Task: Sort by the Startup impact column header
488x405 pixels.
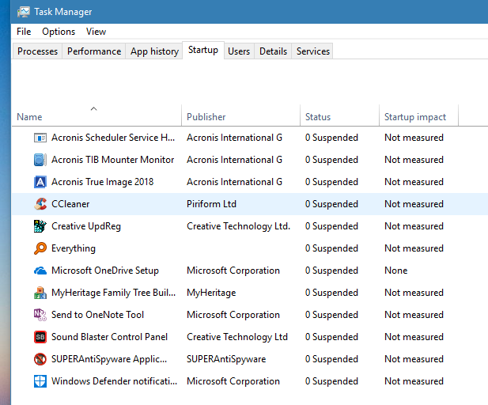Action: [418, 115]
